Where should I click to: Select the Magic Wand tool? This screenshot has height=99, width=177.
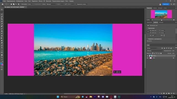click(2, 16)
